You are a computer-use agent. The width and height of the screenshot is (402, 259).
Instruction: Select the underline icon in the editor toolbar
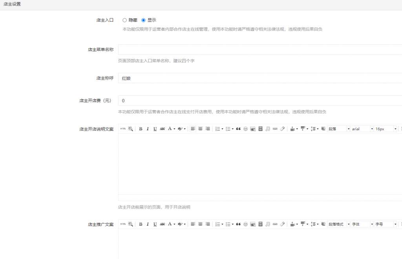pos(155,129)
